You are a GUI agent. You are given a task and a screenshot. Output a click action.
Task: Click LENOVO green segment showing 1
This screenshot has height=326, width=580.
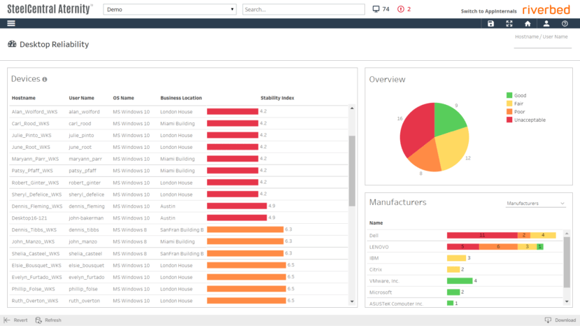click(x=540, y=247)
